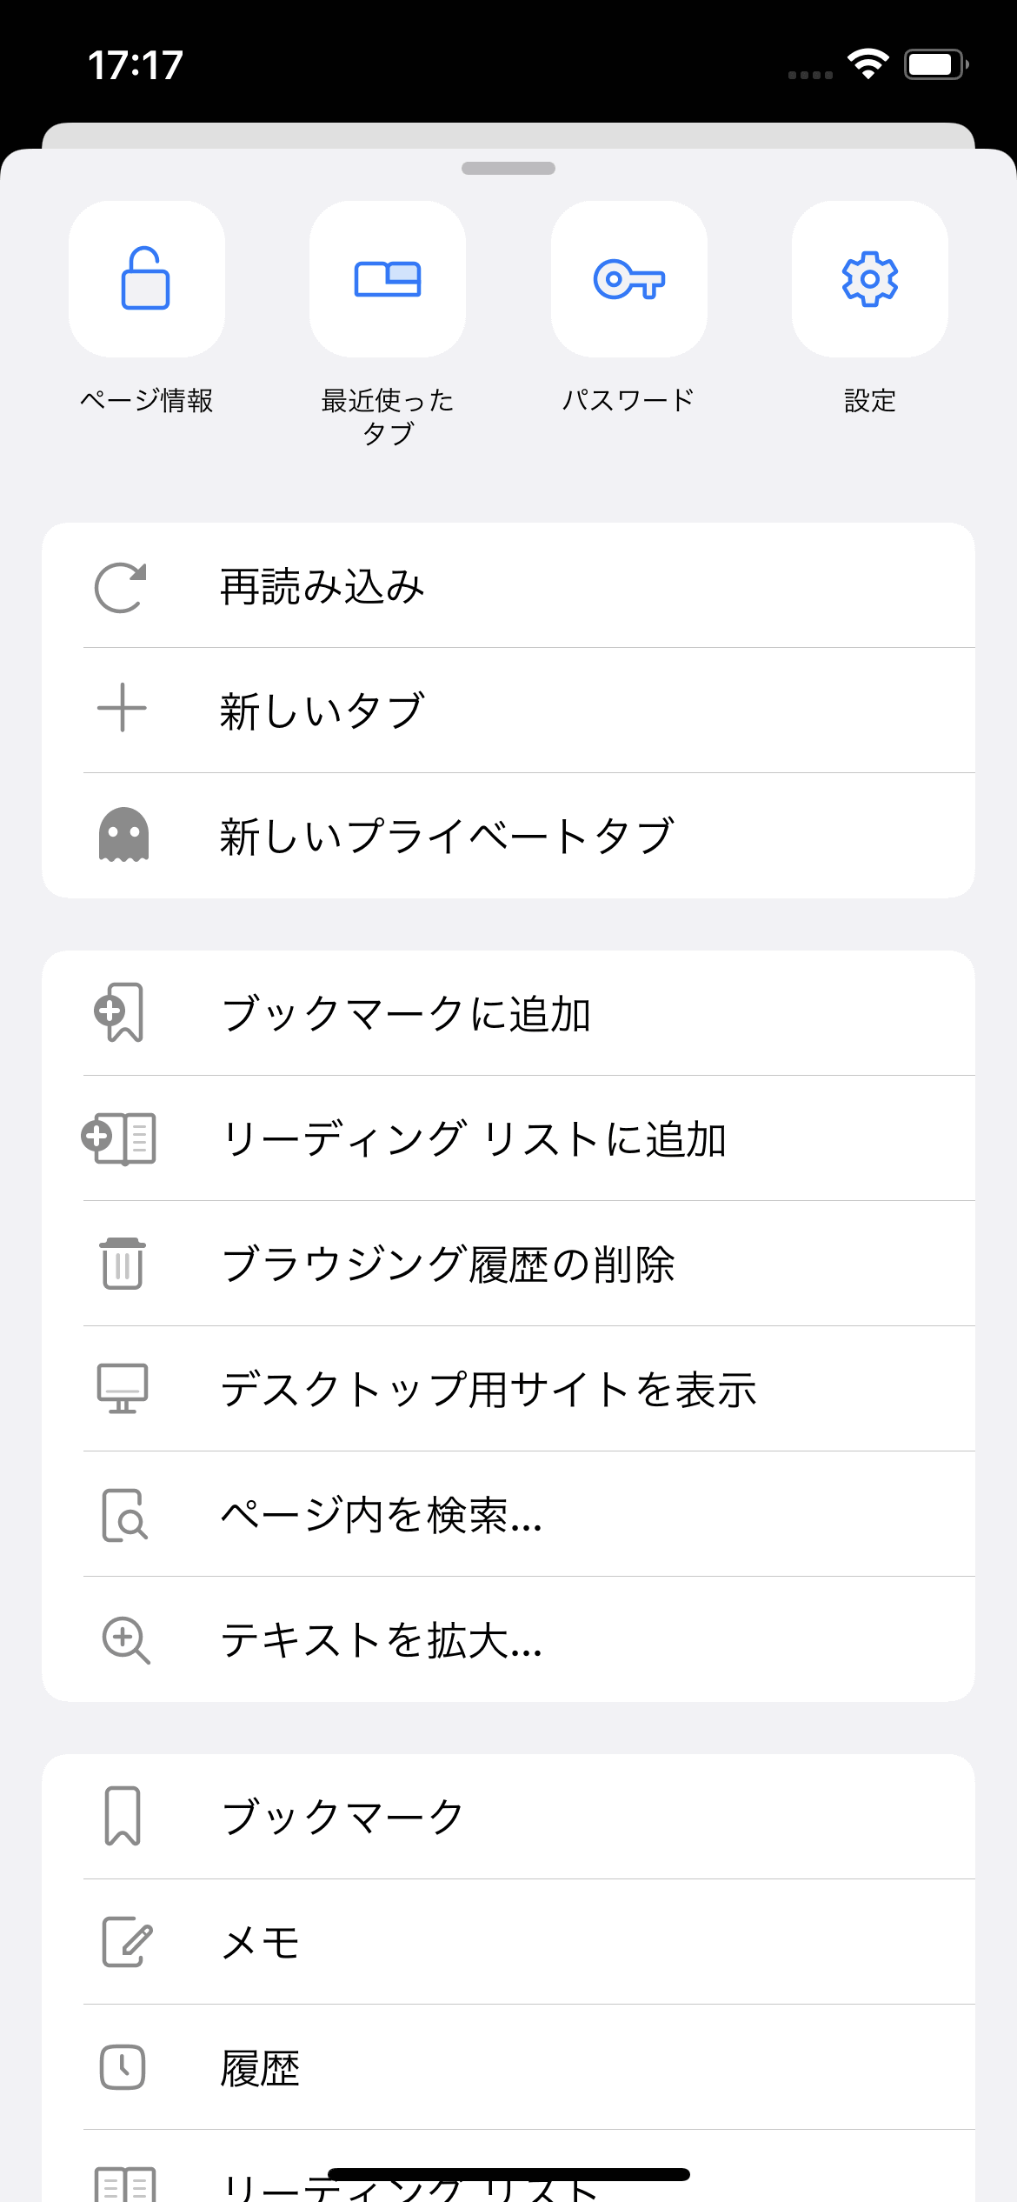Open the Settings gear icon
1017x2202 pixels.
click(x=869, y=279)
